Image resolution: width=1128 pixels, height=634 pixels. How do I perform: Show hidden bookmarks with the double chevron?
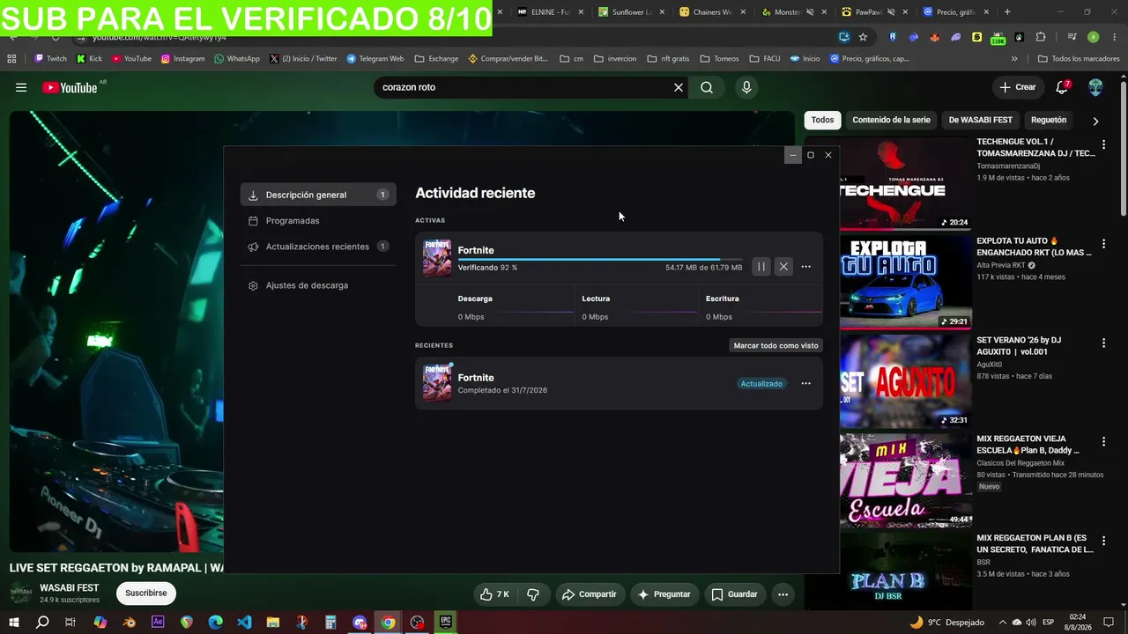1014,59
